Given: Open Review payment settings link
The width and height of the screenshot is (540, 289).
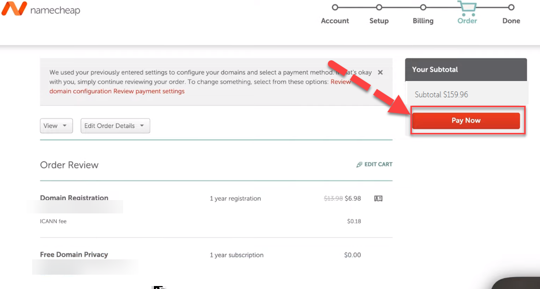Looking at the screenshot, I should click(149, 91).
